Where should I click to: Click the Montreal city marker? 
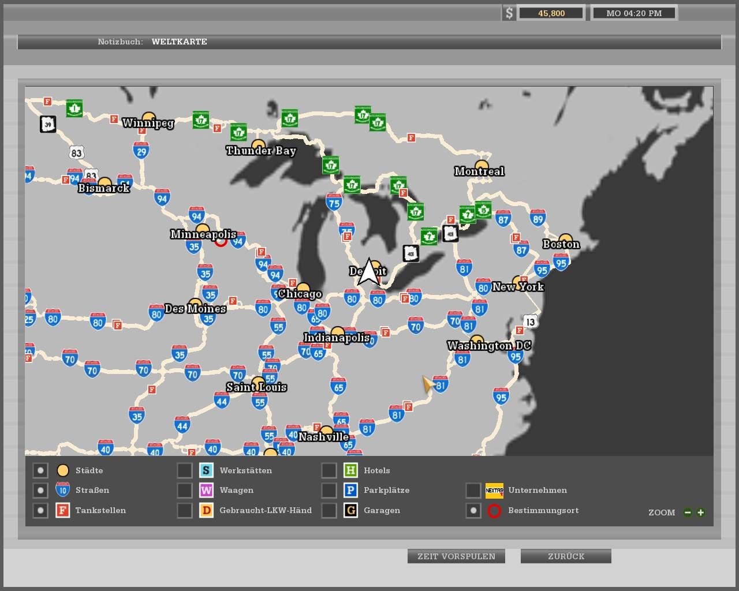[x=482, y=167]
